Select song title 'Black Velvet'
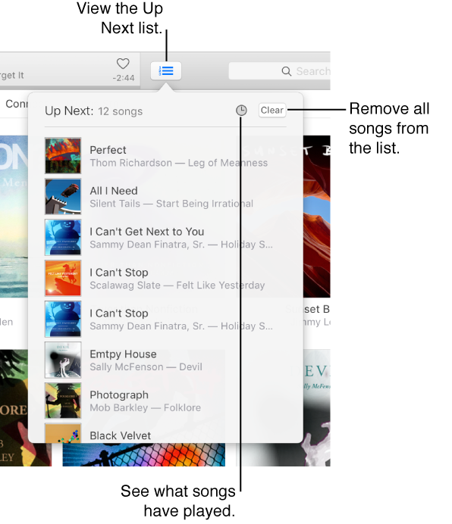This screenshot has height=524, width=452. tap(120, 435)
